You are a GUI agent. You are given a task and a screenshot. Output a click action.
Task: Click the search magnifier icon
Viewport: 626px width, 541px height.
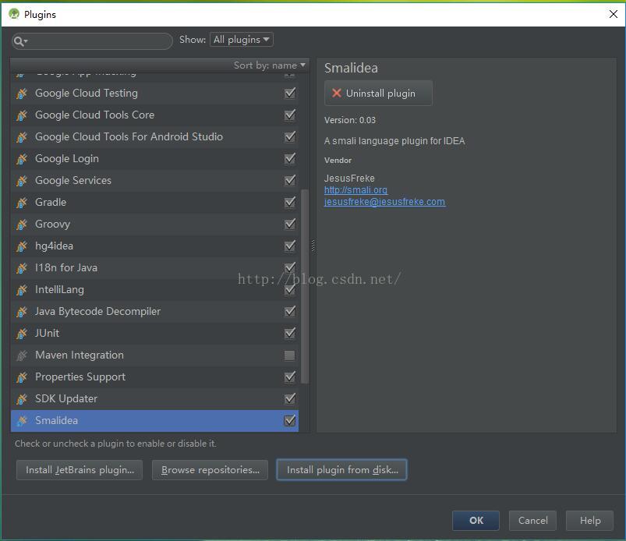[19, 41]
